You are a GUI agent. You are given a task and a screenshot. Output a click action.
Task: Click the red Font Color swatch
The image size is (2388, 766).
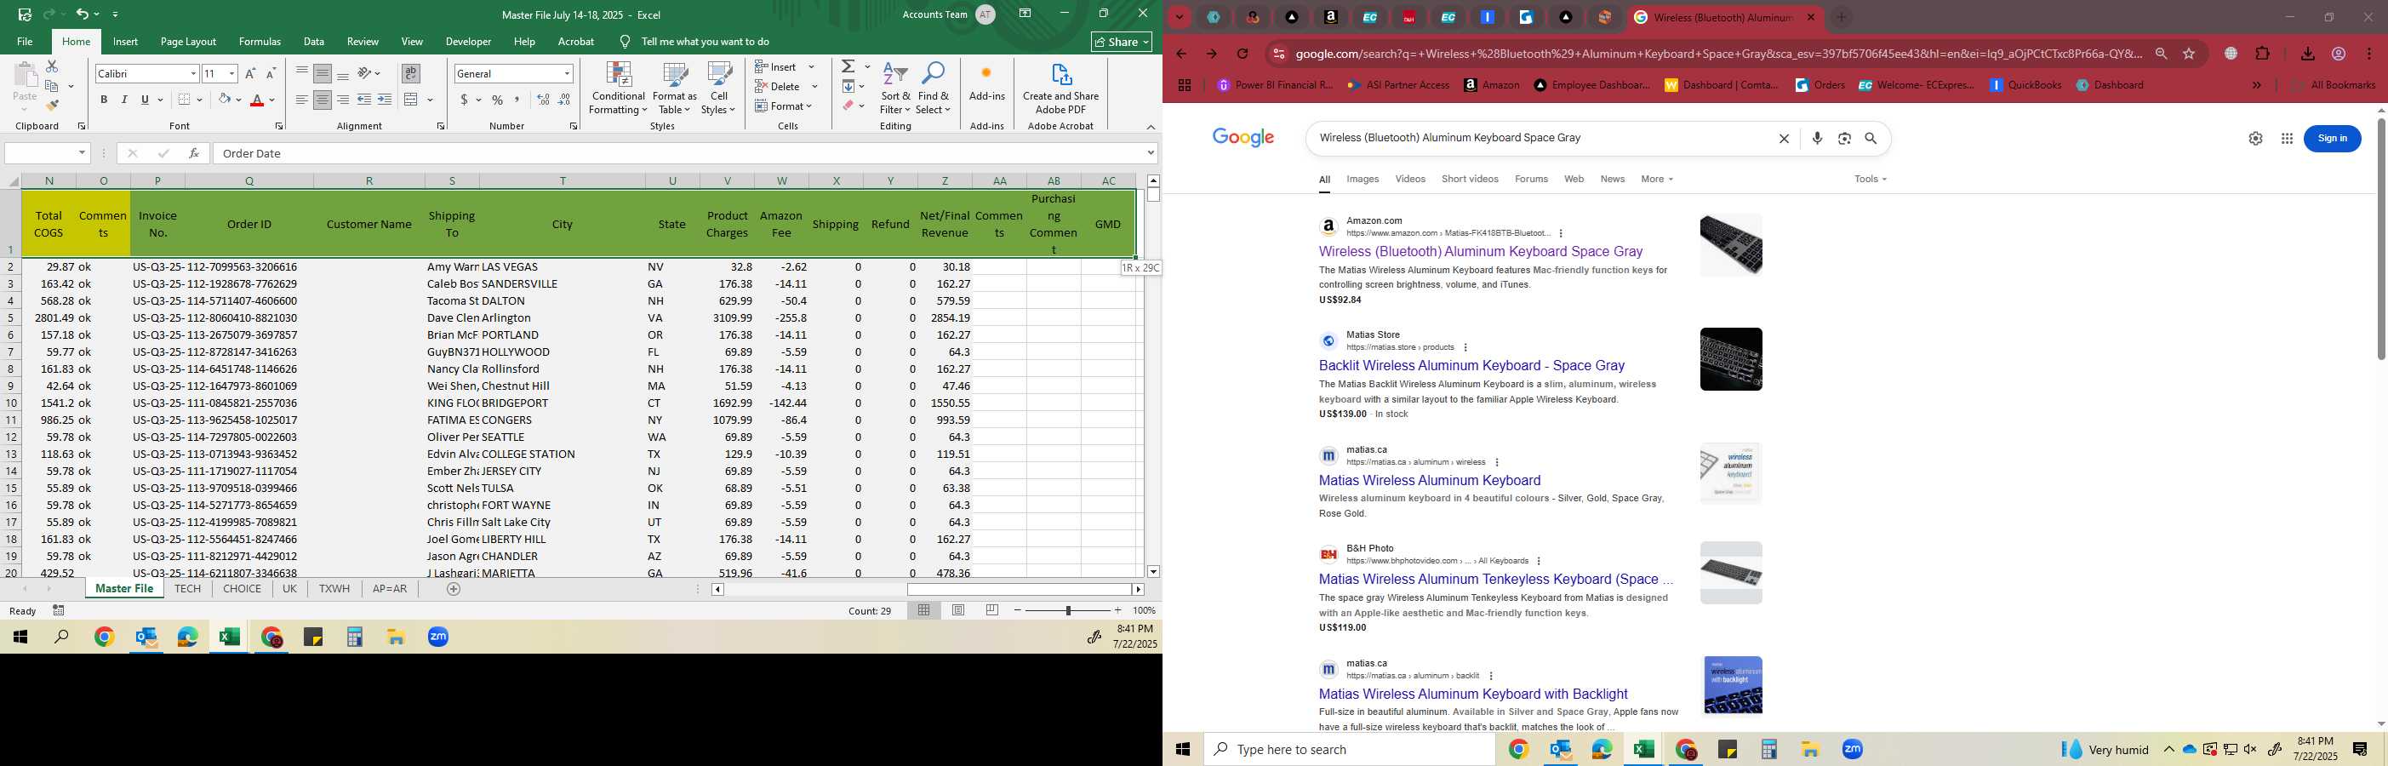click(x=258, y=100)
